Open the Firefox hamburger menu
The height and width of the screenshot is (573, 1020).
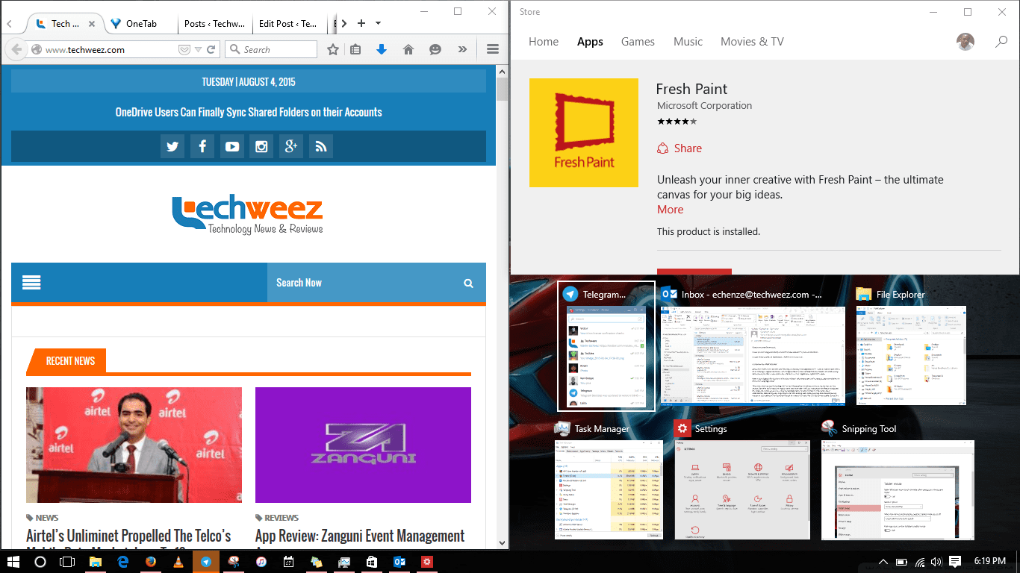point(493,50)
